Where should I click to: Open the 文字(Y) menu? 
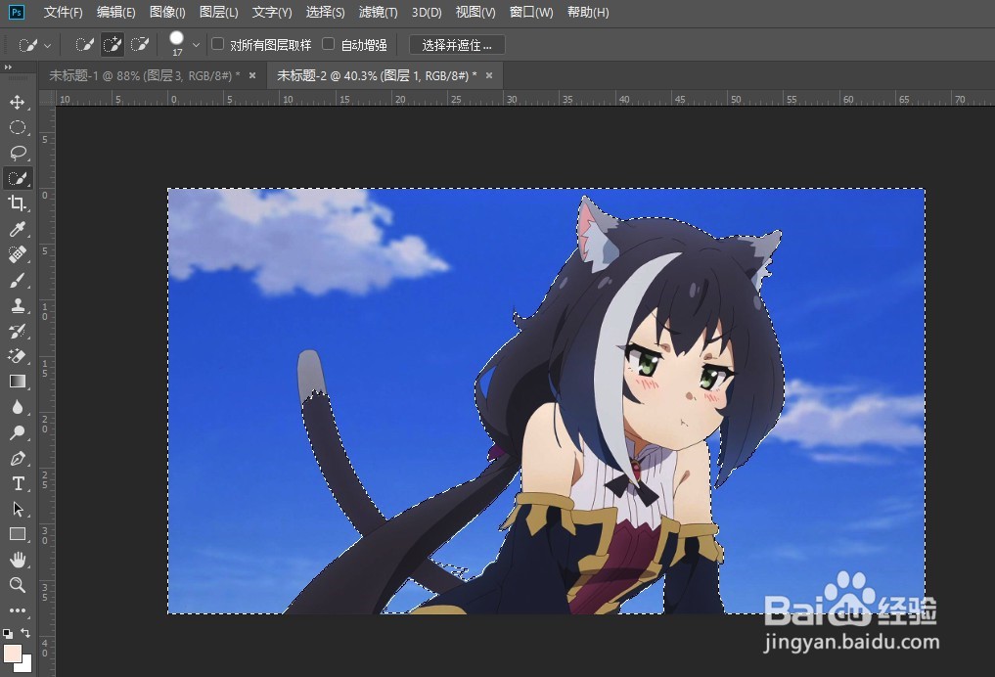click(272, 12)
